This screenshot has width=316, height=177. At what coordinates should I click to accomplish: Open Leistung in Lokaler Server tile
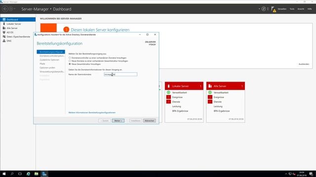pyautogui.click(x=177, y=106)
